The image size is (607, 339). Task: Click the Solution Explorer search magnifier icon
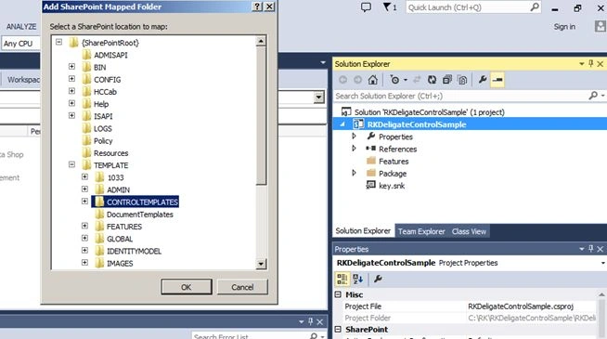click(593, 96)
